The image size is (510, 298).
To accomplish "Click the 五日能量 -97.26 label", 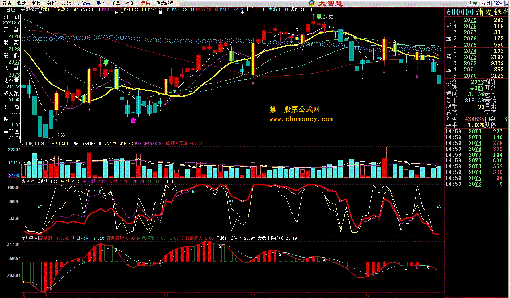I will [88, 238].
